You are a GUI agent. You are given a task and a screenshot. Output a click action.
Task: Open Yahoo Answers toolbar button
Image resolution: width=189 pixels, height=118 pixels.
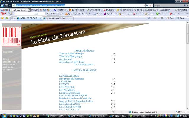point(161,14)
